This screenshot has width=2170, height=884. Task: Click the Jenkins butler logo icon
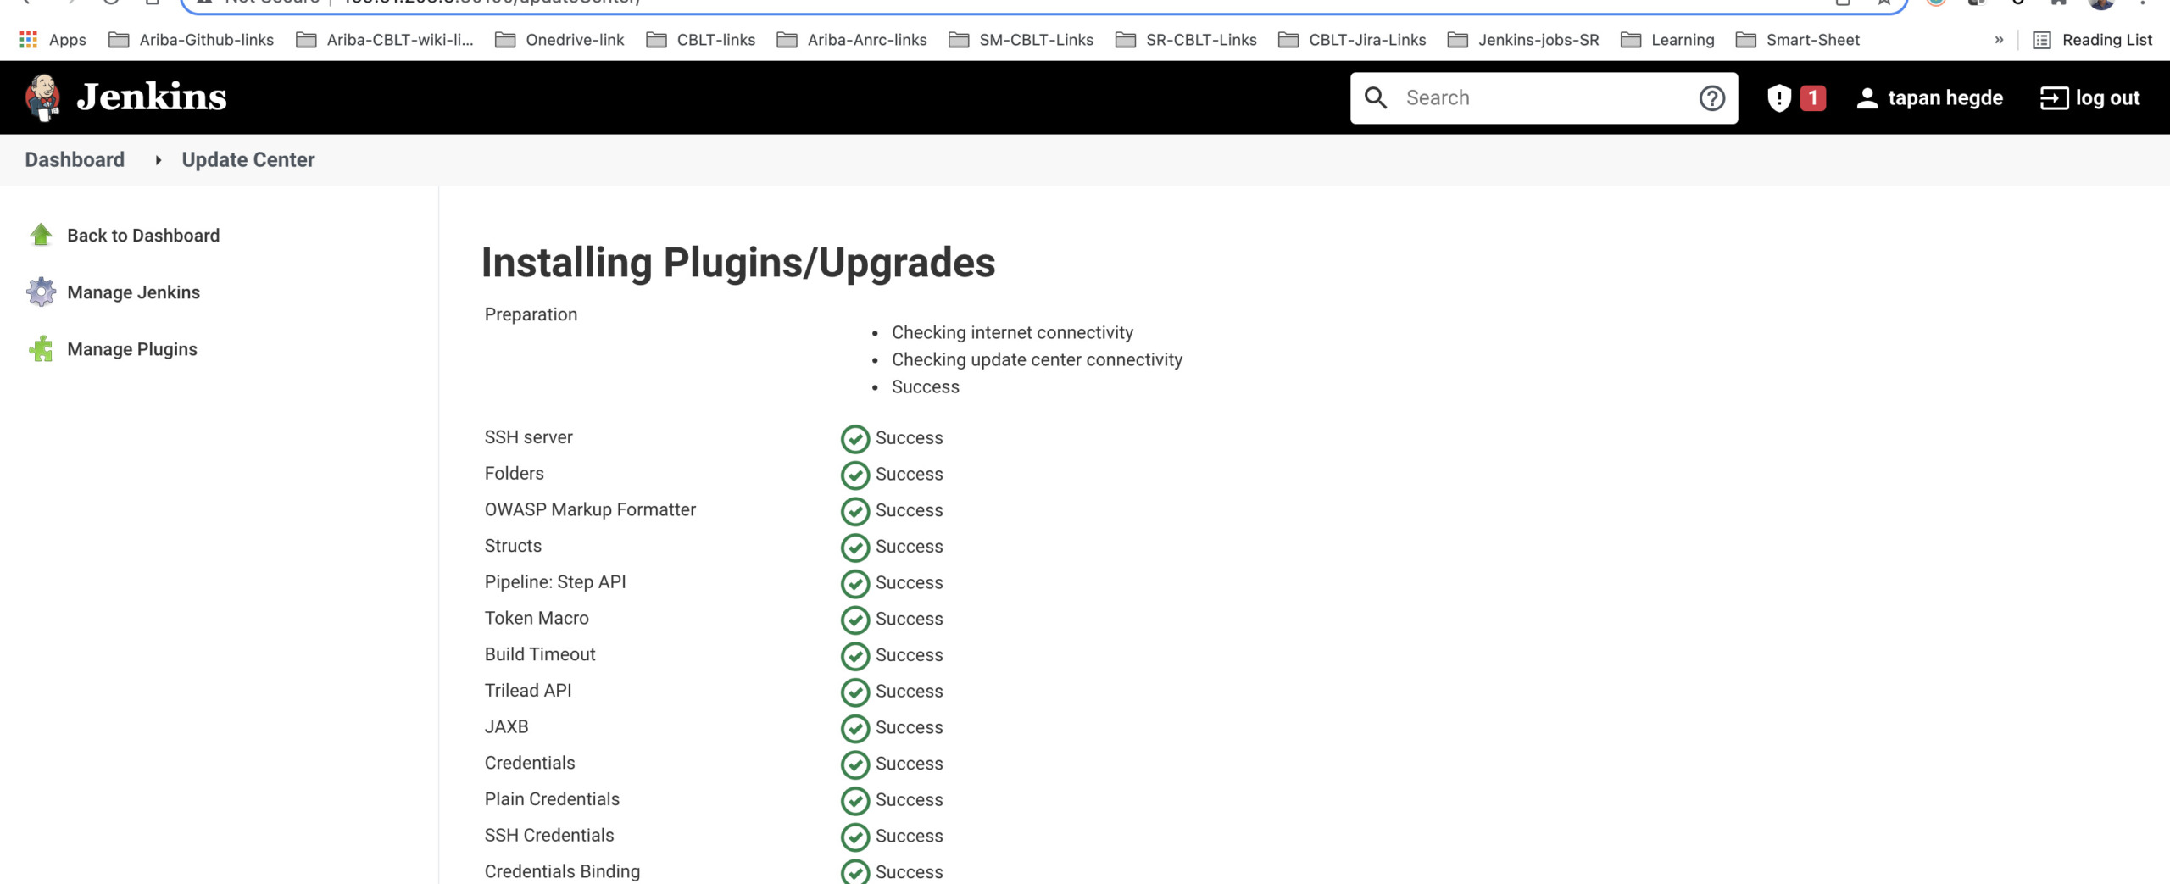pos(42,97)
